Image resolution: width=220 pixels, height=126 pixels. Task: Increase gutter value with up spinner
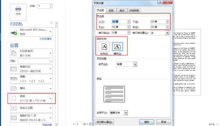pos(129,32)
